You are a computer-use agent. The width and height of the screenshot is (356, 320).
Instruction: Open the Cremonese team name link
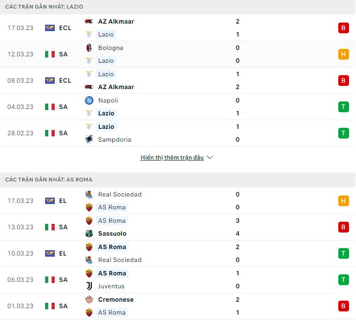(x=116, y=300)
